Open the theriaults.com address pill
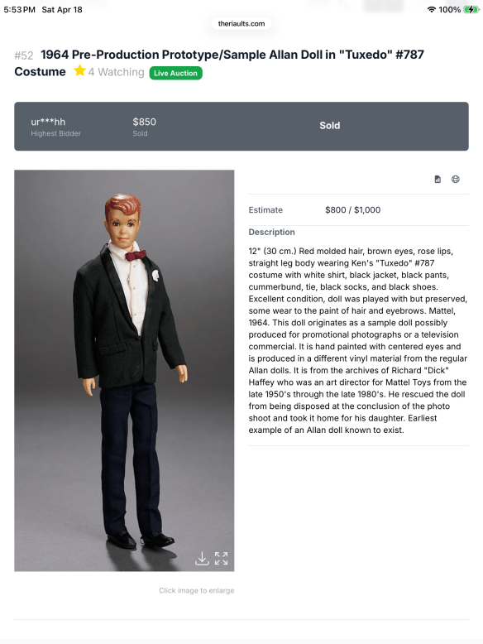This screenshot has width=483, height=644. [241, 24]
